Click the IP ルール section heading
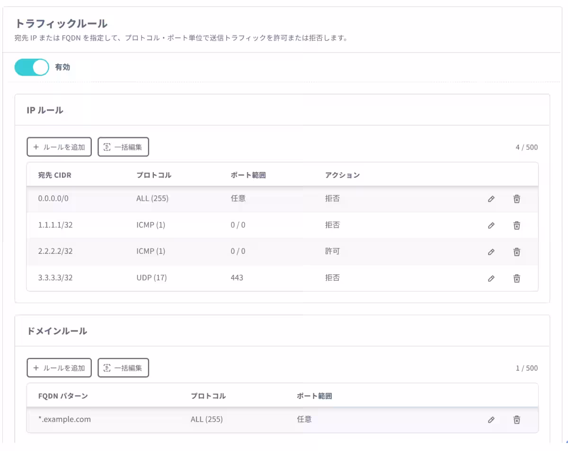The height and width of the screenshot is (451, 568). (45, 110)
